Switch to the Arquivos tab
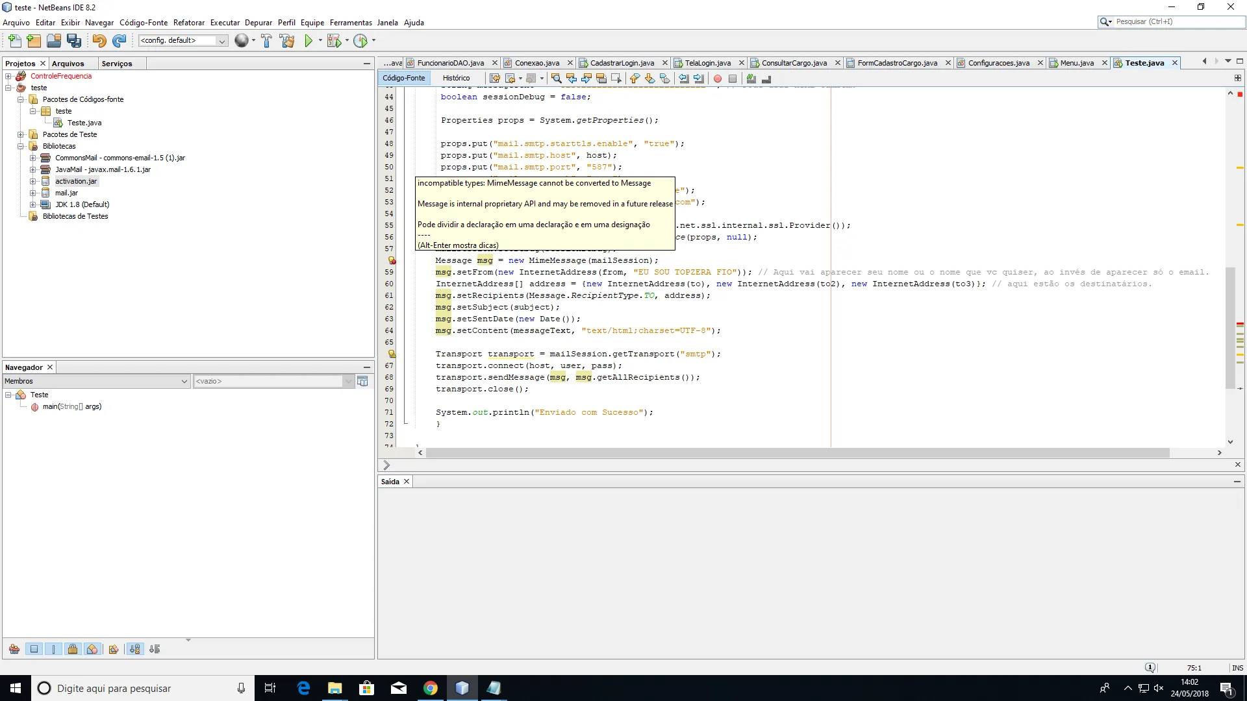This screenshot has height=701, width=1247. [68, 64]
